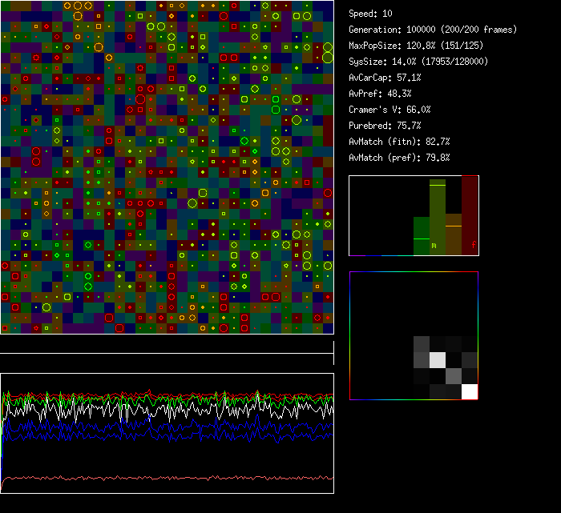Screen dimensions: 561x513
Task: Click the empty strip between grid and plot
Action: click(167, 344)
